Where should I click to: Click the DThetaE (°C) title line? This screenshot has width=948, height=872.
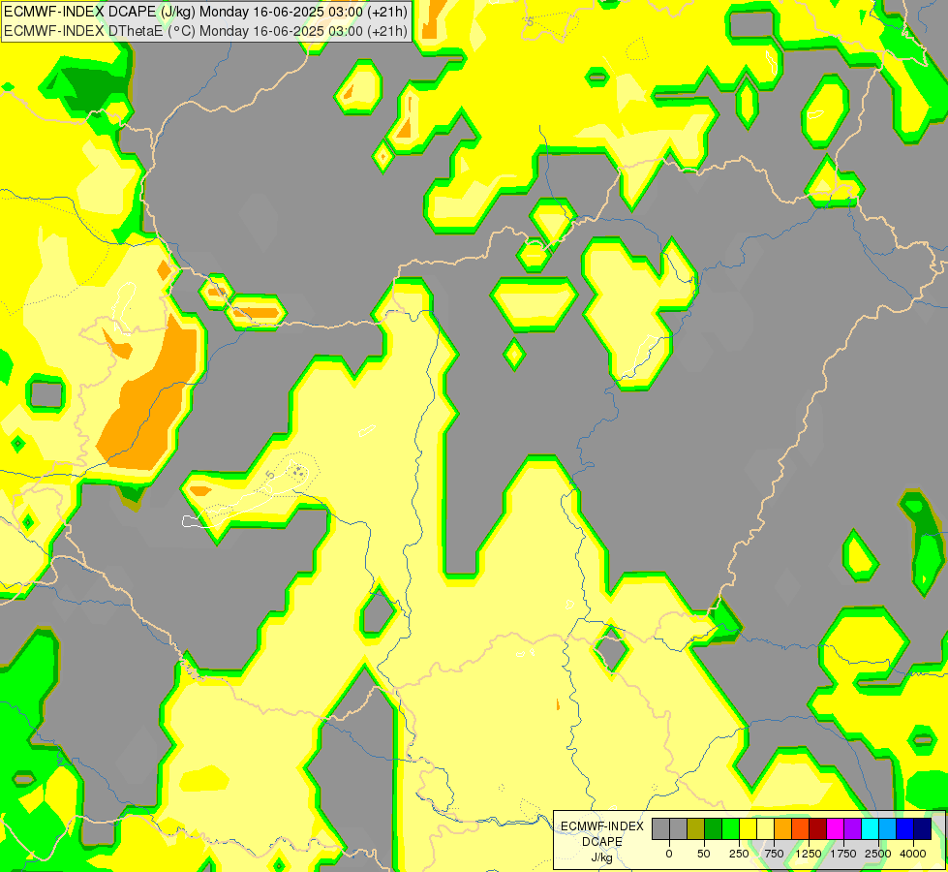tap(205, 31)
